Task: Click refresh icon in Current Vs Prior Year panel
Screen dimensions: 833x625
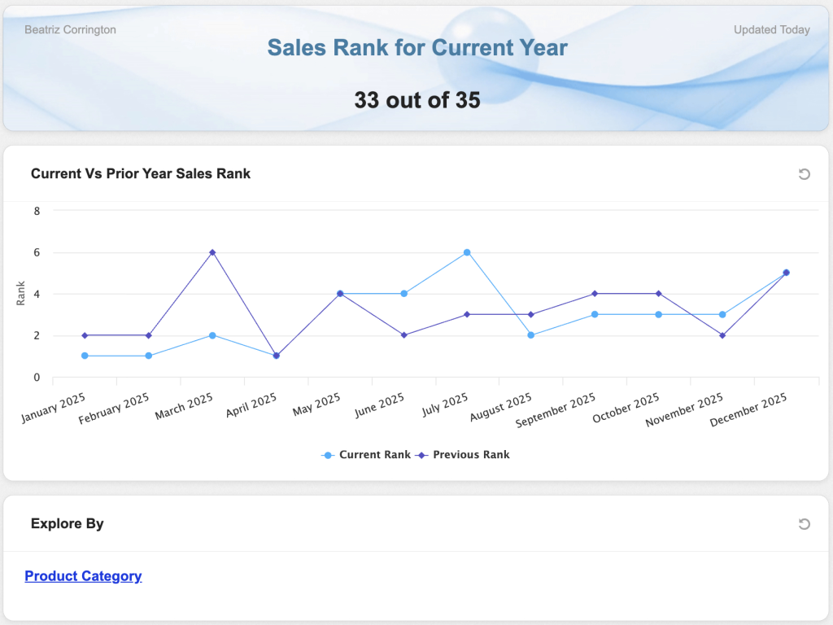Action: tap(804, 174)
